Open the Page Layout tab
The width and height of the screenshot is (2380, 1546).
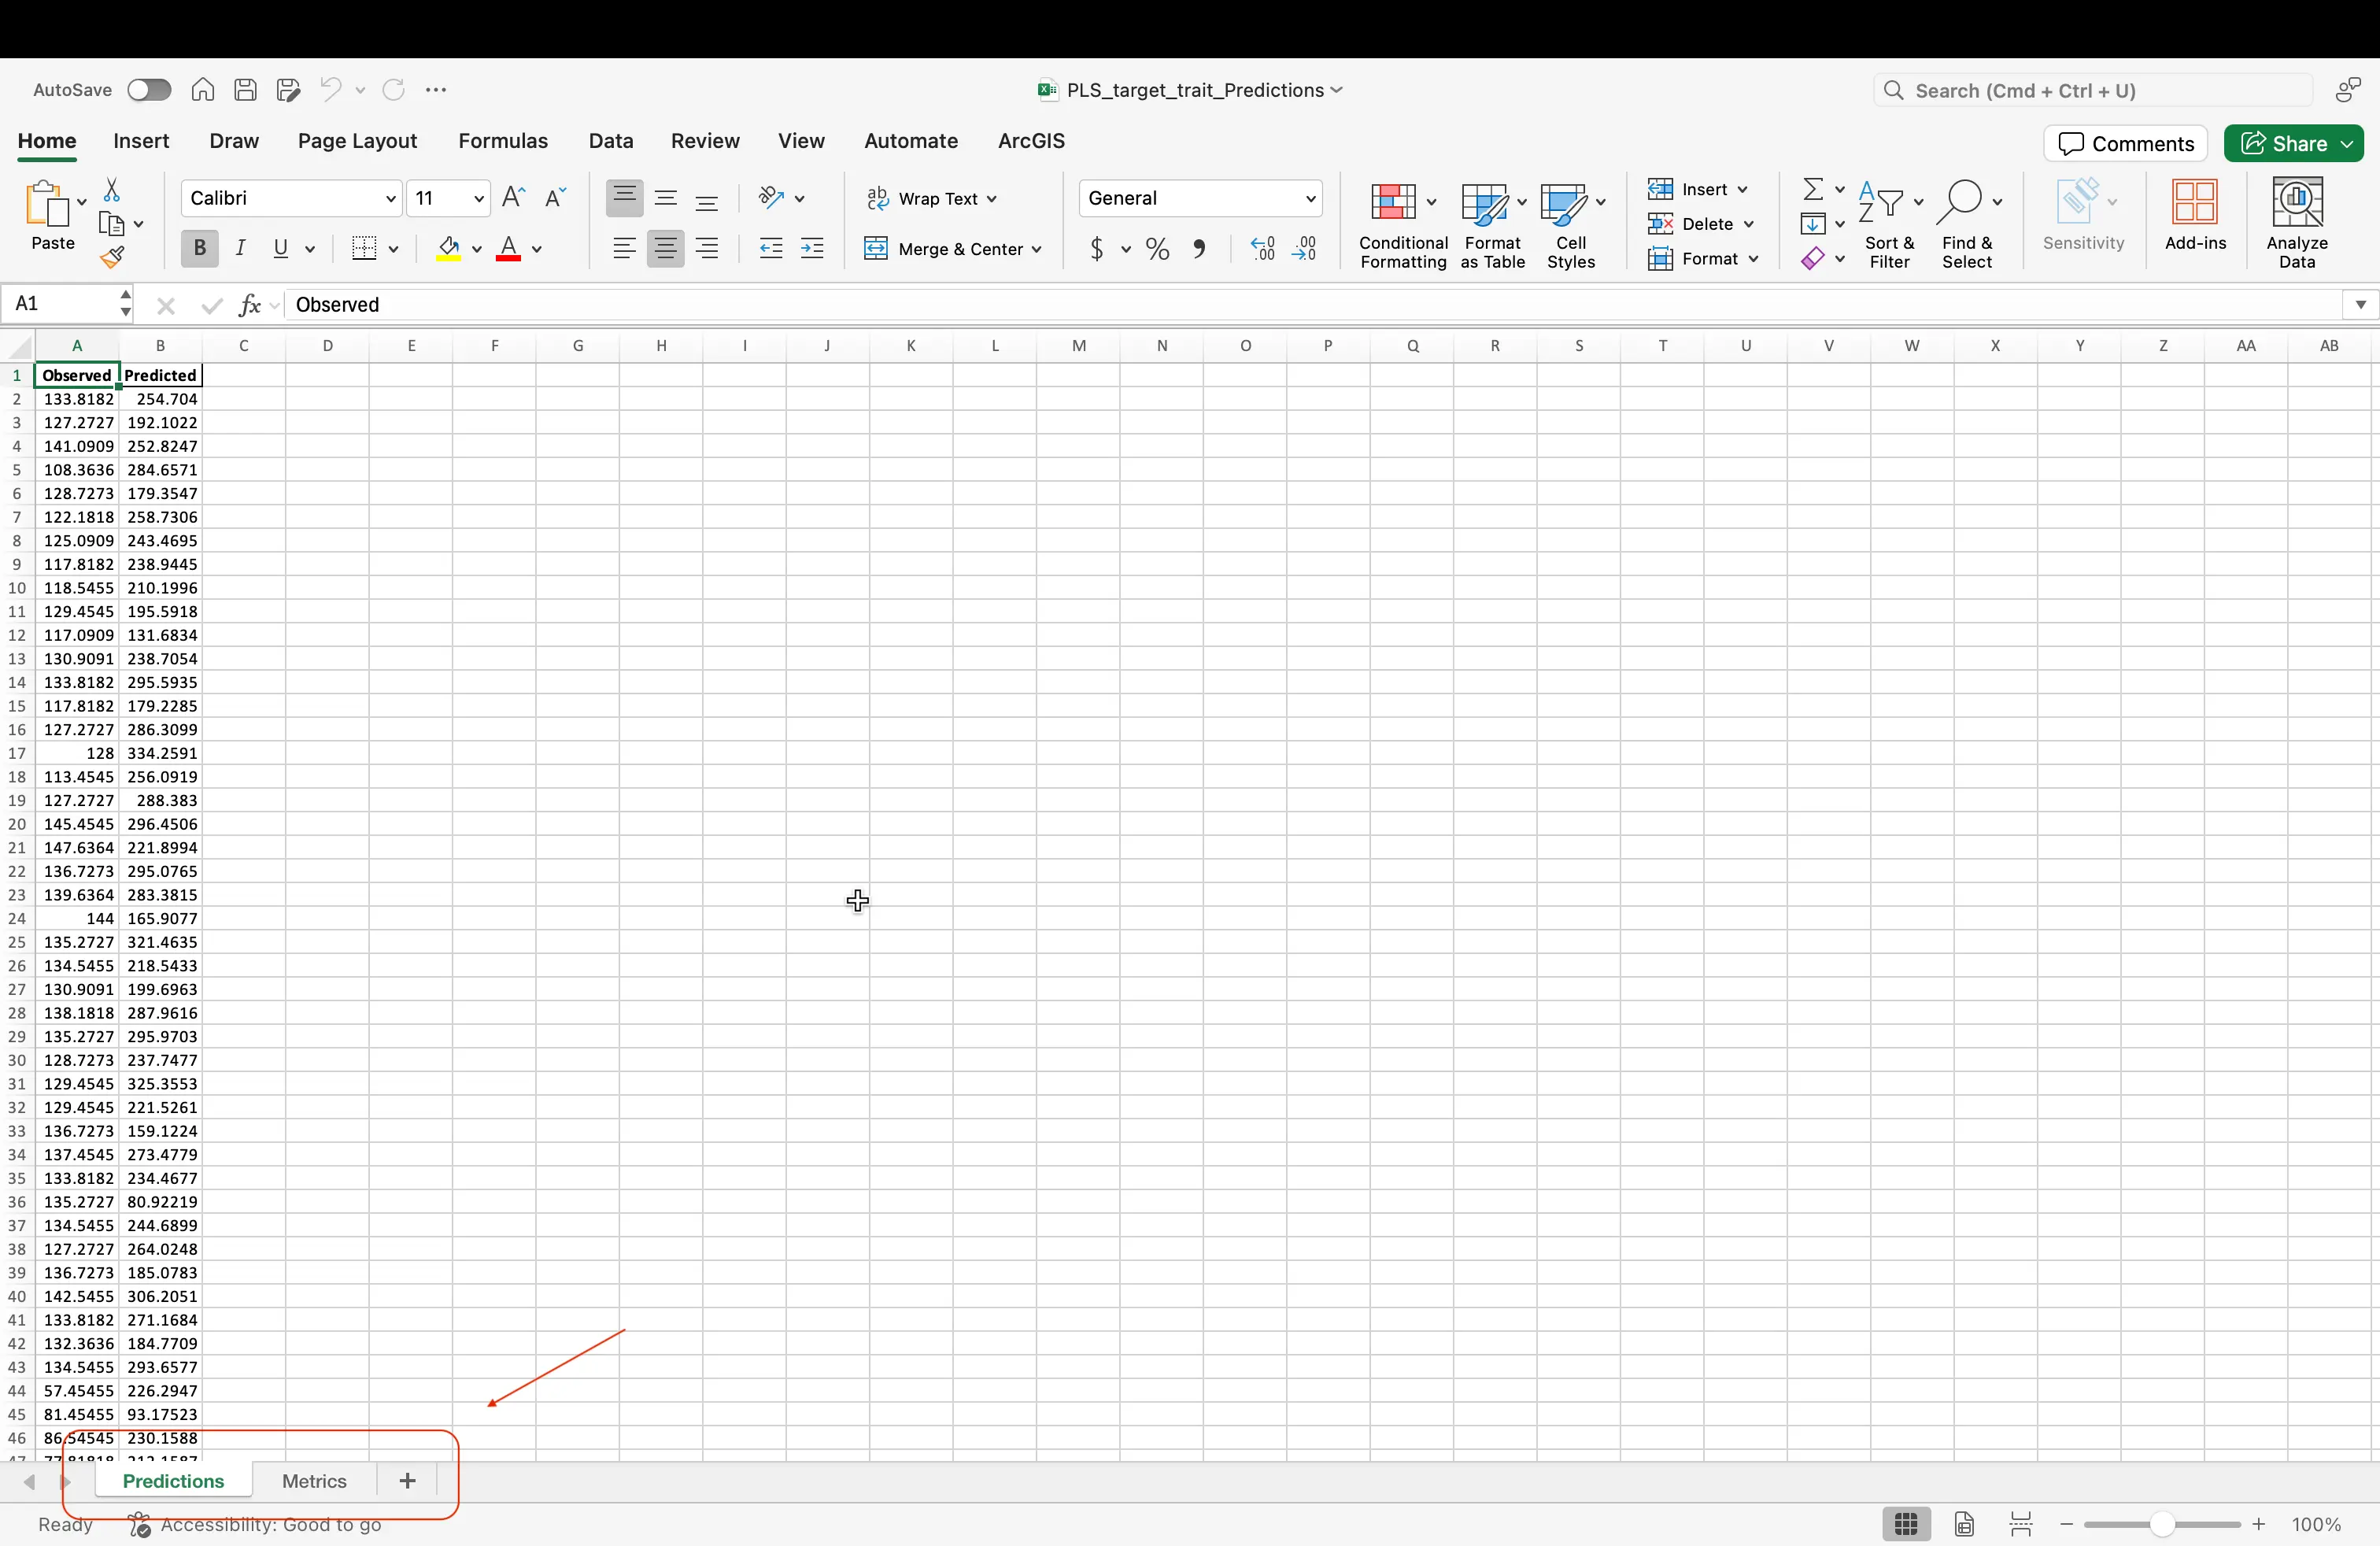(x=357, y=141)
